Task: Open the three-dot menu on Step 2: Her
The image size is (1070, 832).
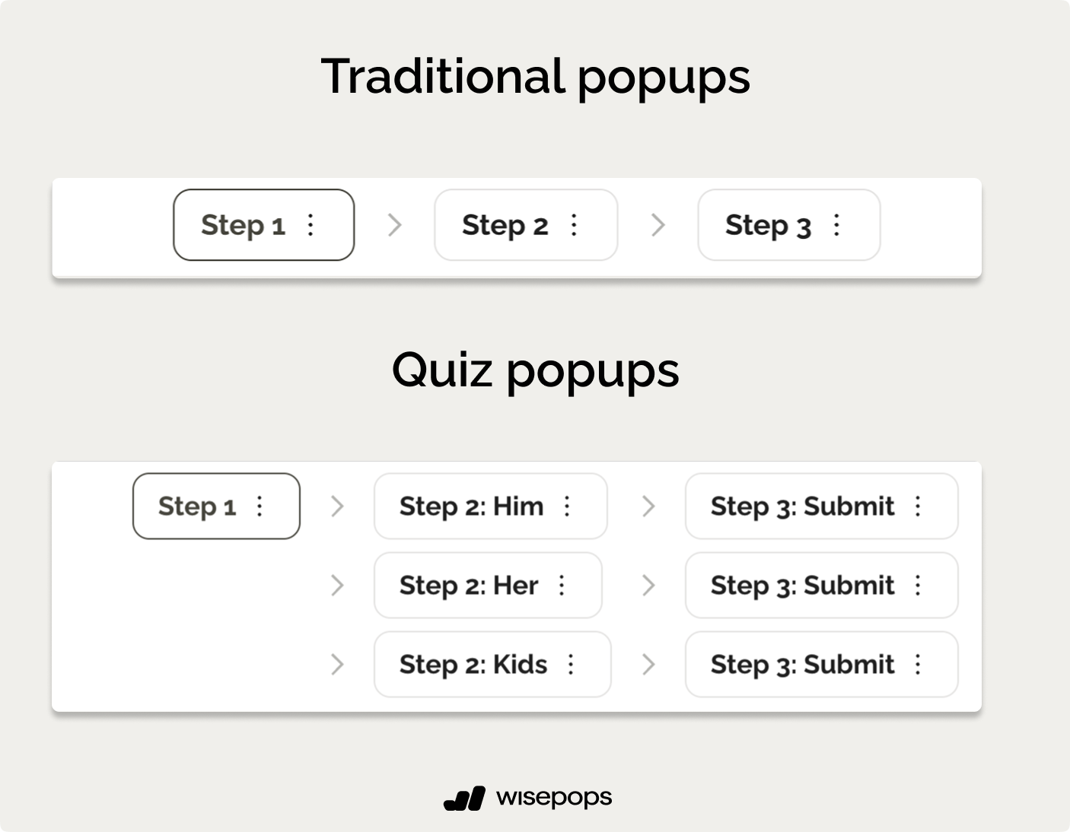Action: 562,586
